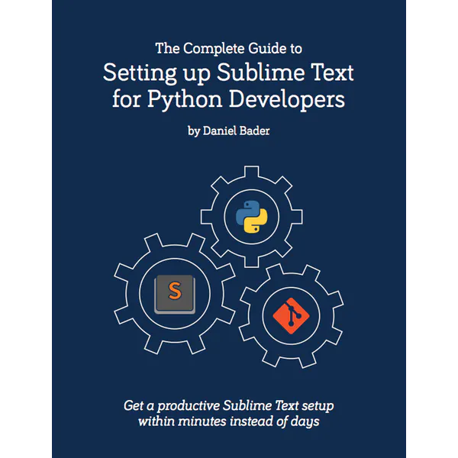Click the title 'Setting up Sublime Text'
Screen dimensions: 458x458
pos(228,73)
